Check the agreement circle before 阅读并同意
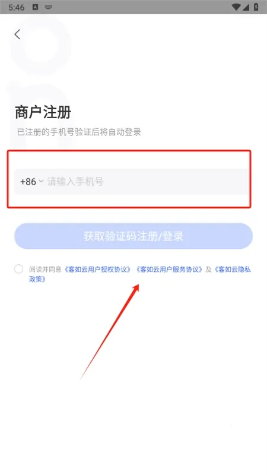The width and height of the screenshot is (267, 475). (x=18, y=269)
